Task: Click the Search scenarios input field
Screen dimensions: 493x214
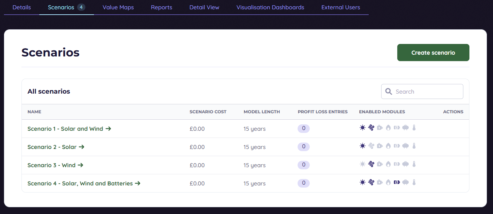Action: [427, 92]
